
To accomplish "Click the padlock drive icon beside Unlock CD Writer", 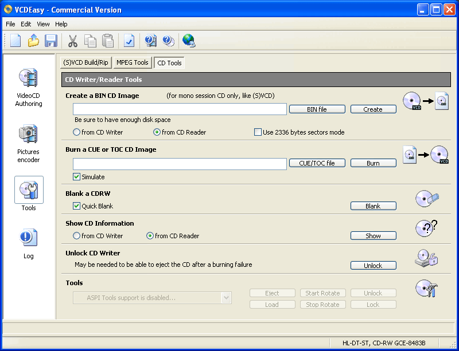I will pyautogui.click(x=426, y=258).
